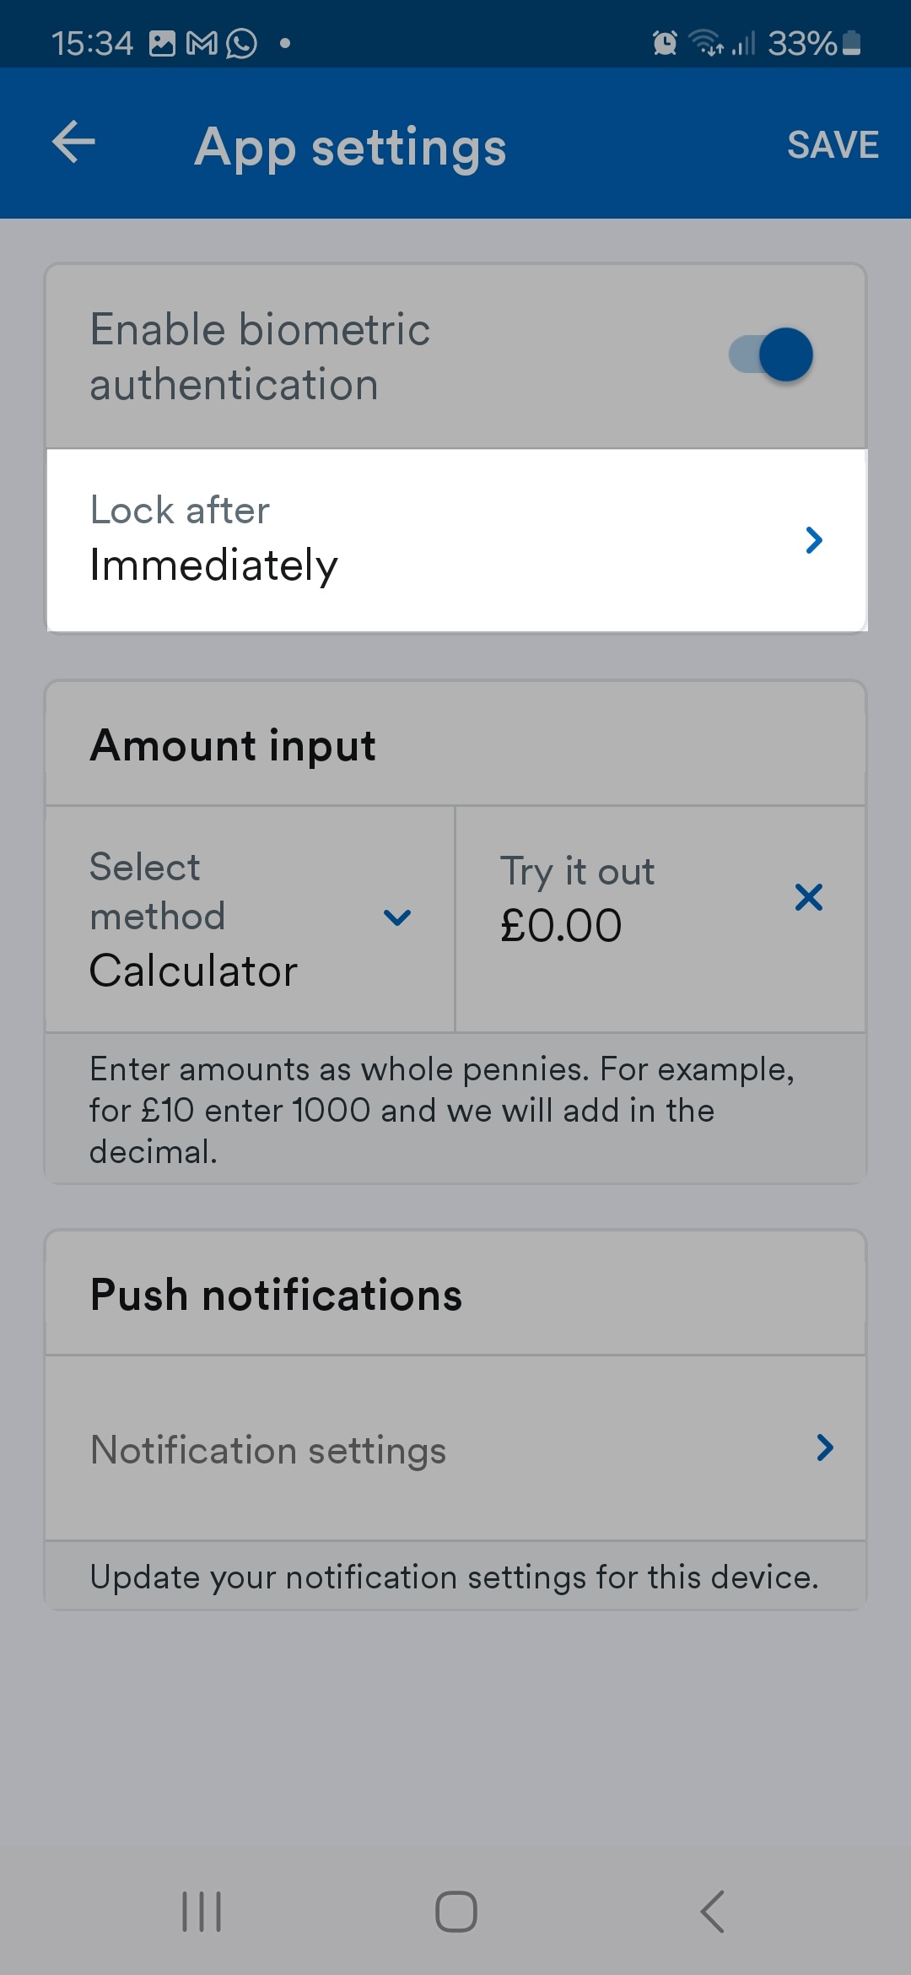Clear the Try it out amount

coord(808,897)
